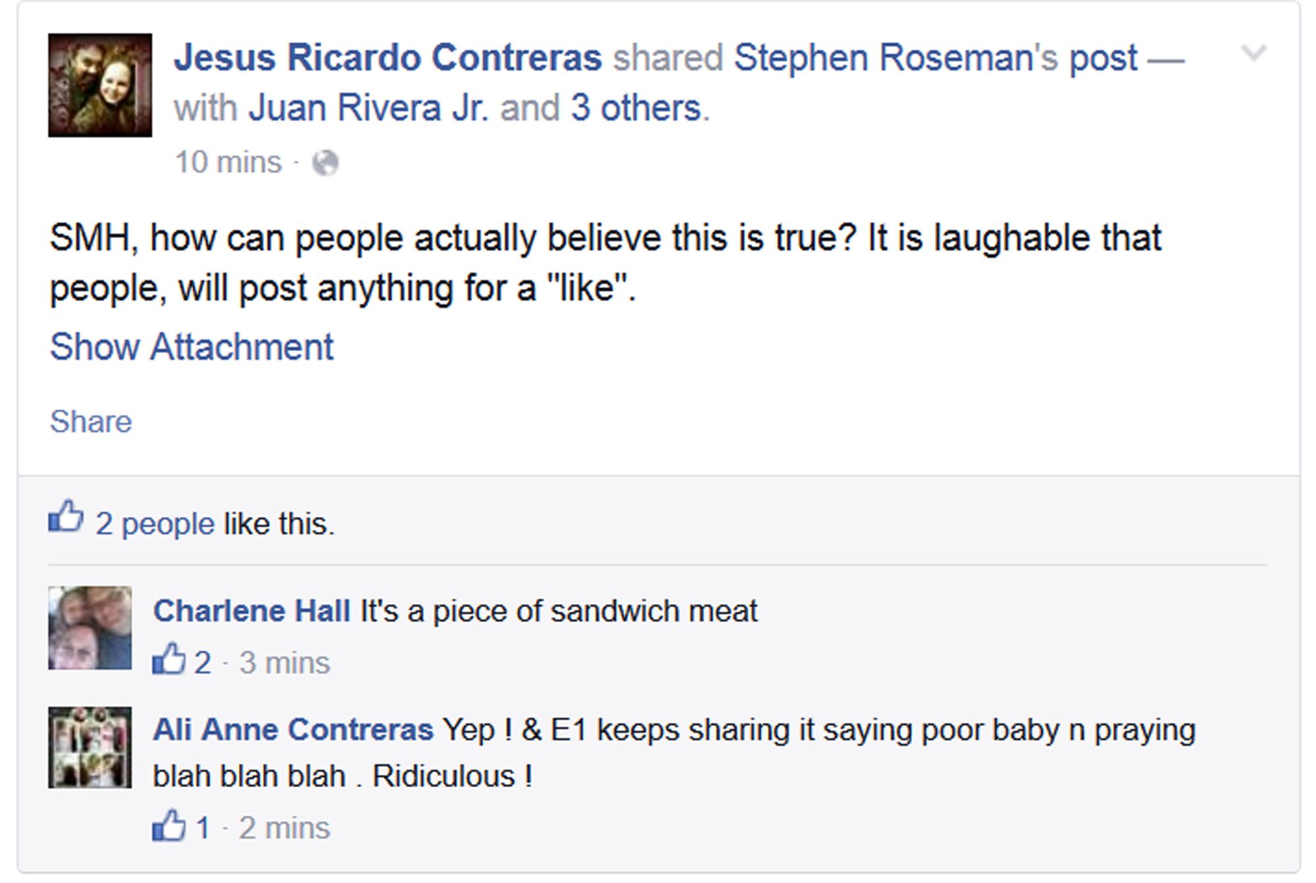This screenshot has height=883, width=1316.
Task: Open the post options dropdown chevron
Action: pos(1253,53)
